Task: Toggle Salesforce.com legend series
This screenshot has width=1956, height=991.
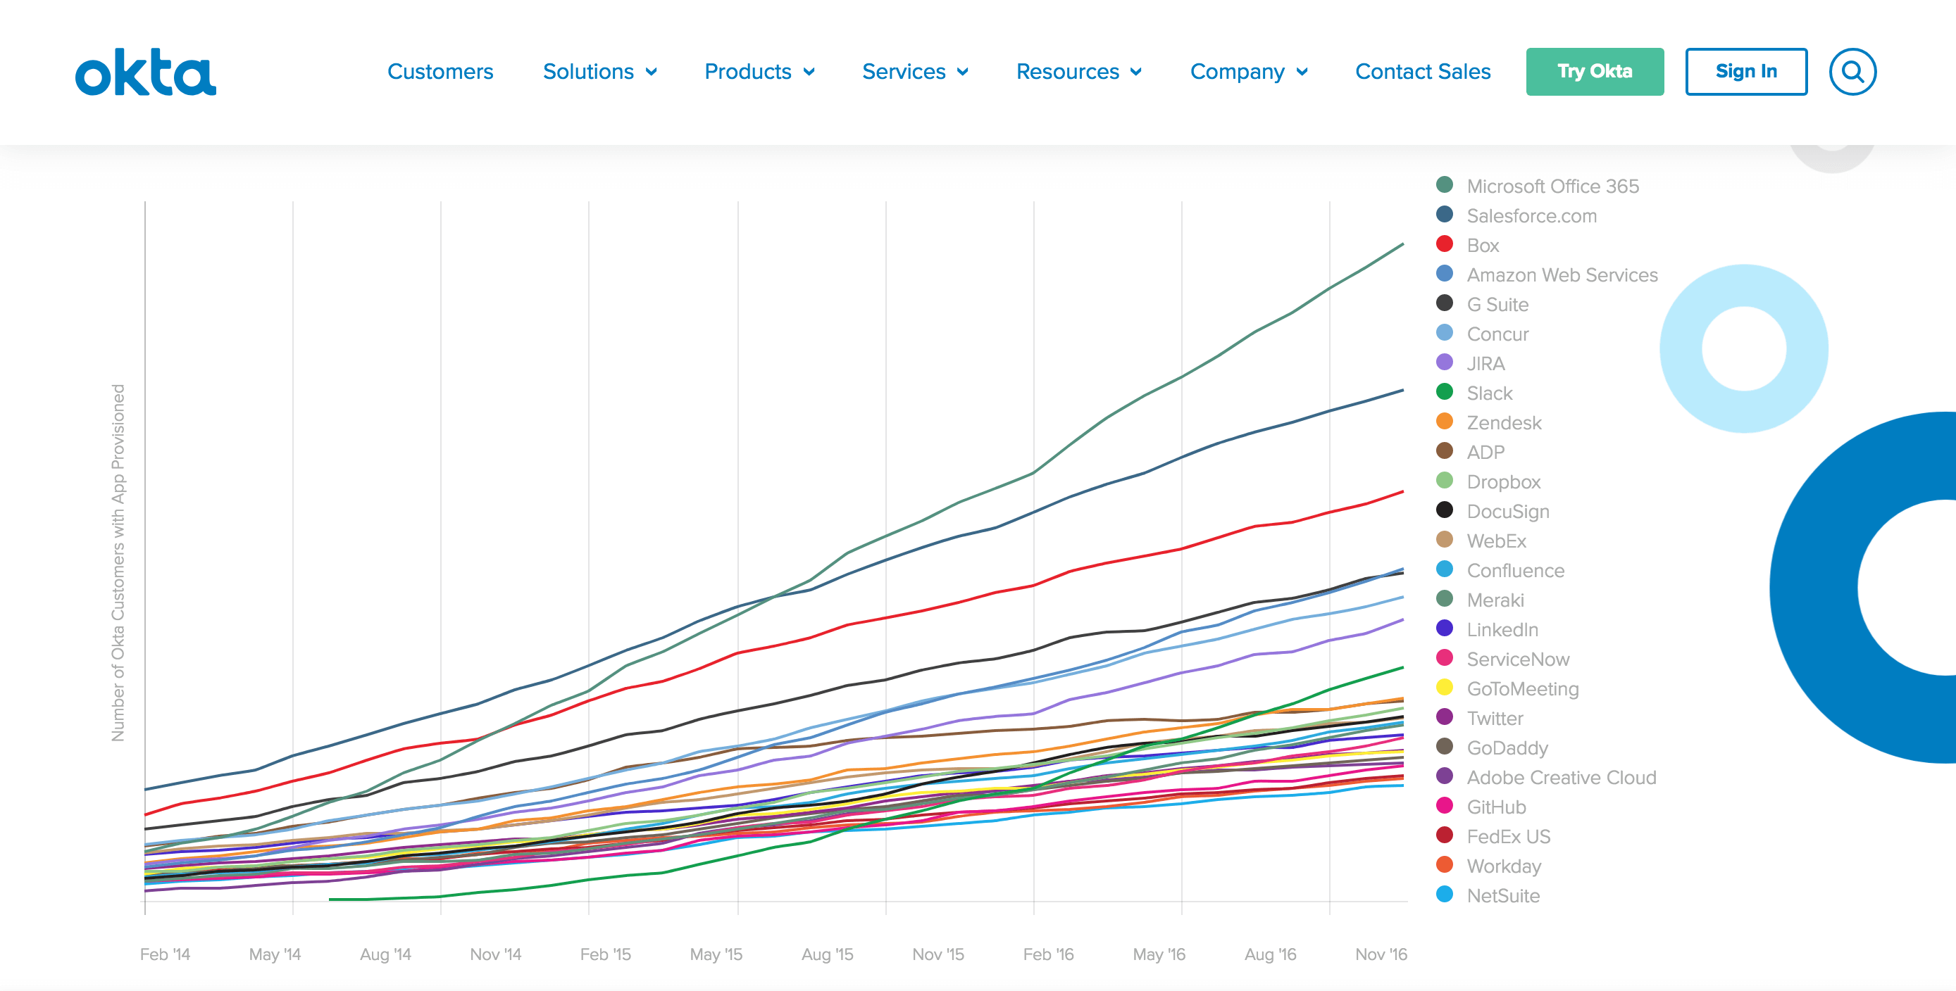Action: click(1531, 215)
